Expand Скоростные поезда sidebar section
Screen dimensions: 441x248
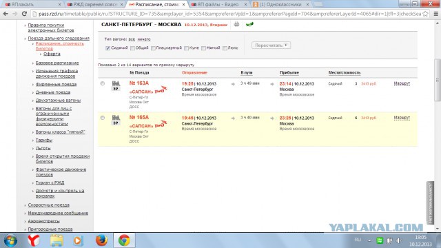point(49,205)
